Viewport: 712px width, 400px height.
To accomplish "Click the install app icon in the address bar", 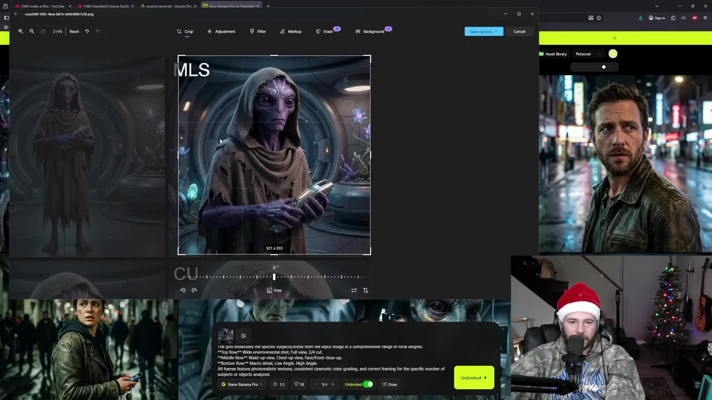I will click(x=590, y=18).
